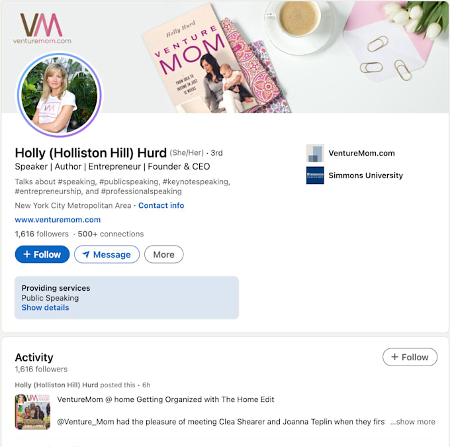The width and height of the screenshot is (450, 447).
Task: Expand the post with show more
Action: pos(413,422)
